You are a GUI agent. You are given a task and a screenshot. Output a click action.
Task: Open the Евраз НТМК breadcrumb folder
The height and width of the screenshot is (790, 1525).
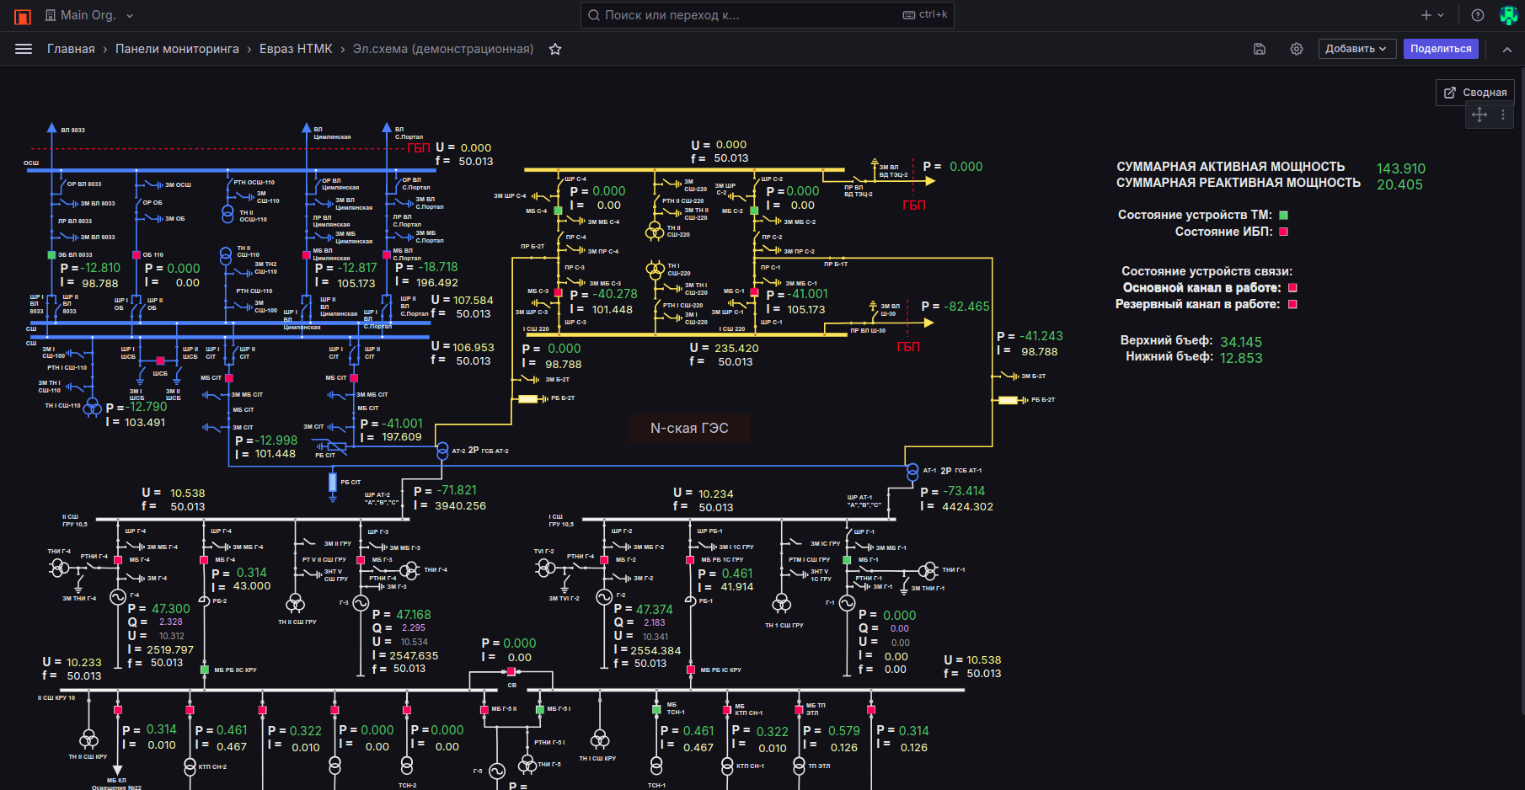[296, 49]
